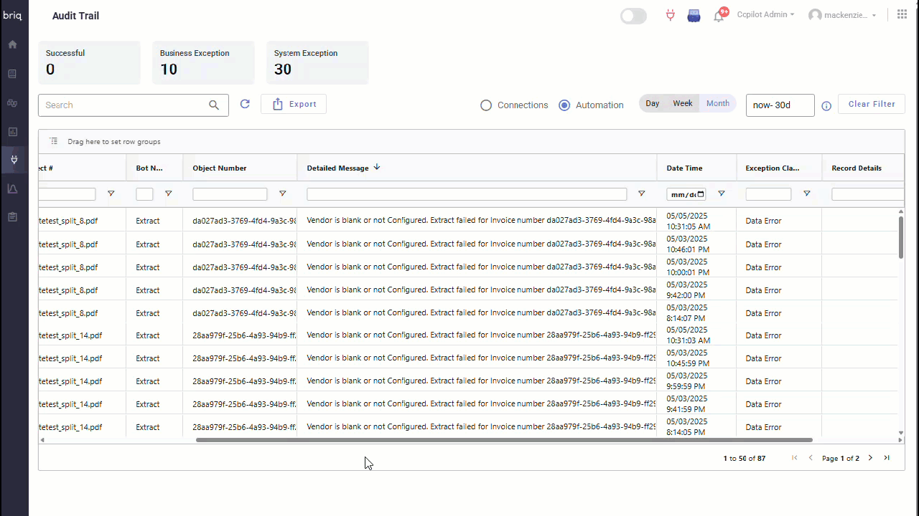
Task: Click the Clear Filter button
Action: pyautogui.click(x=872, y=104)
